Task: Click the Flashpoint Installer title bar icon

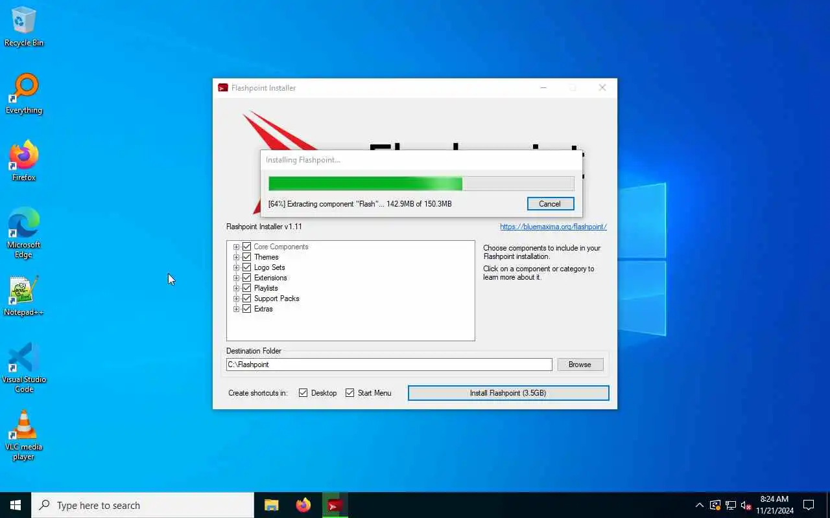Action: (x=223, y=88)
